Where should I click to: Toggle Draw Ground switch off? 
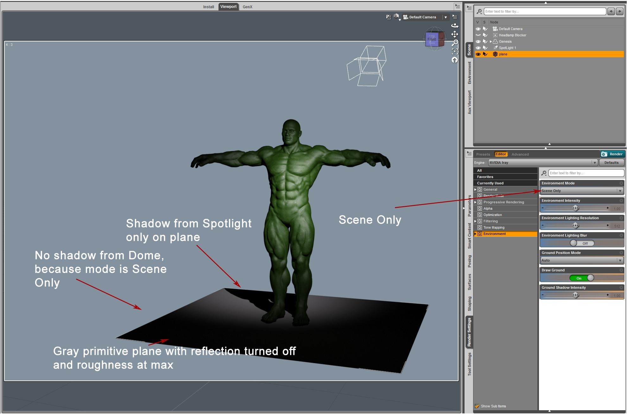582,278
